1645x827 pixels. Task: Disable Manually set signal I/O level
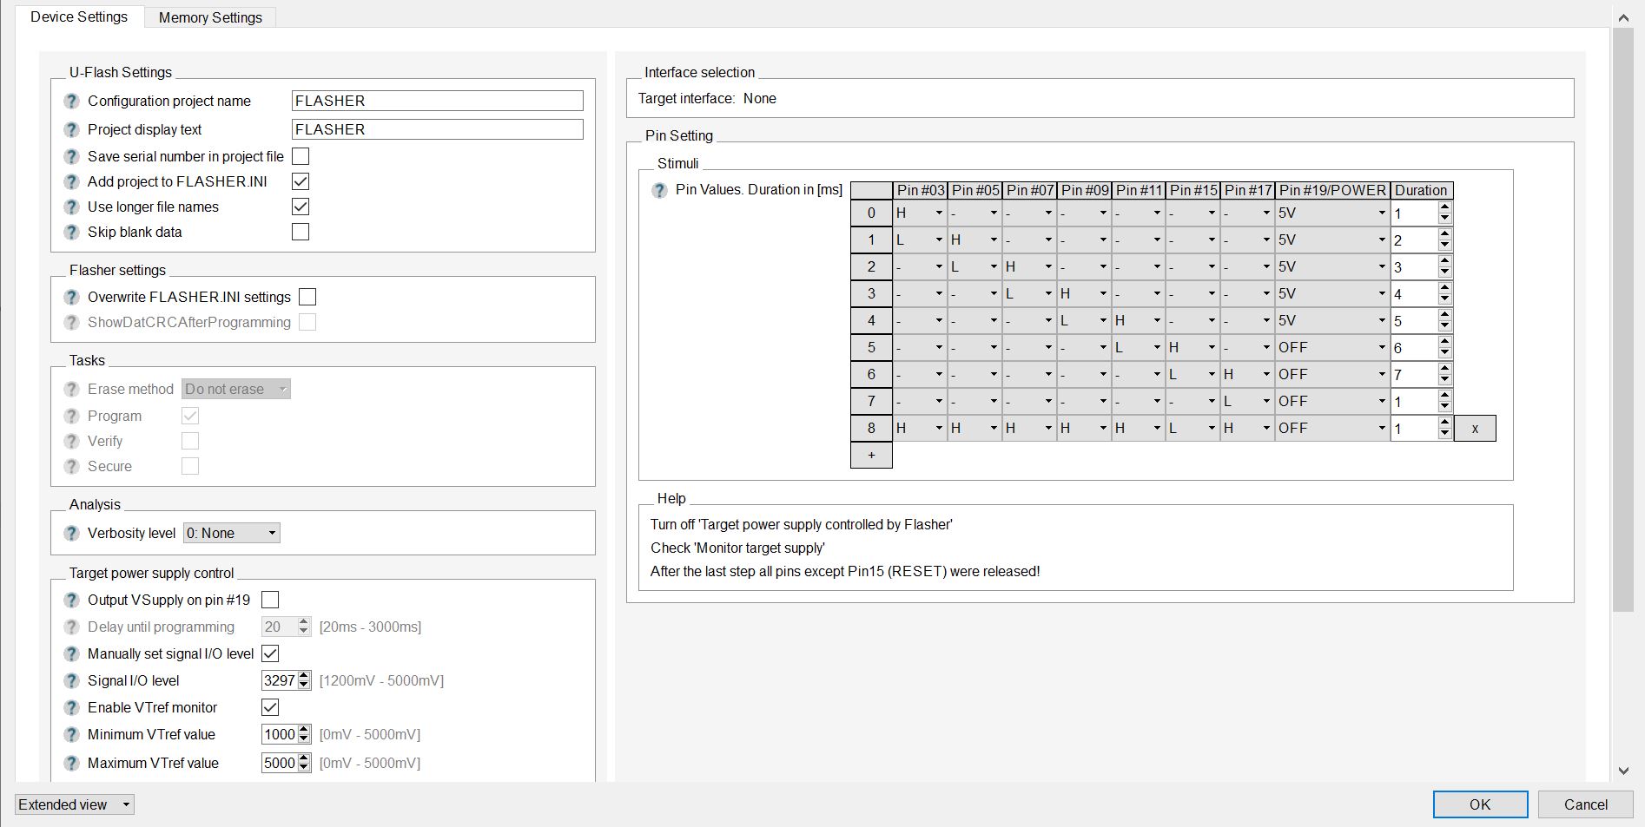[270, 653]
